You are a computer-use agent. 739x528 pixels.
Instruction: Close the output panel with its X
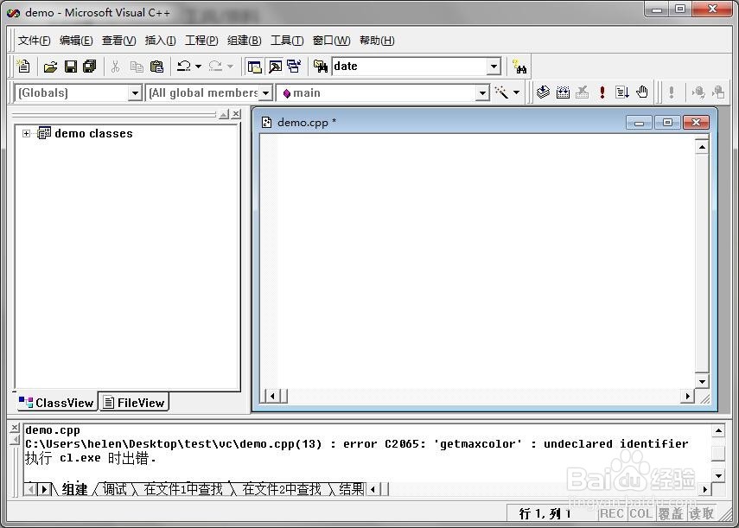[x=15, y=428]
